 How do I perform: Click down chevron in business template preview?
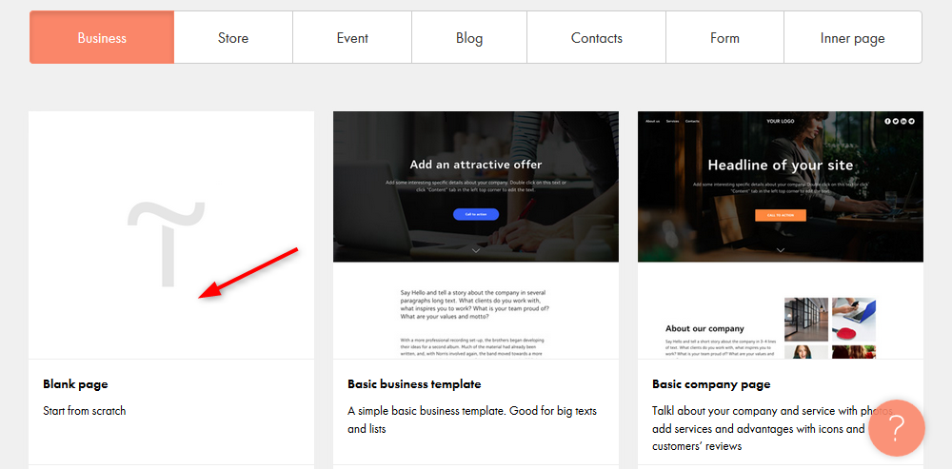(x=476, y=250)
